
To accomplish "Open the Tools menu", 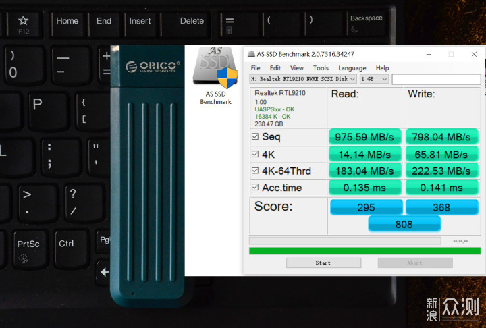I will (321, 68).
